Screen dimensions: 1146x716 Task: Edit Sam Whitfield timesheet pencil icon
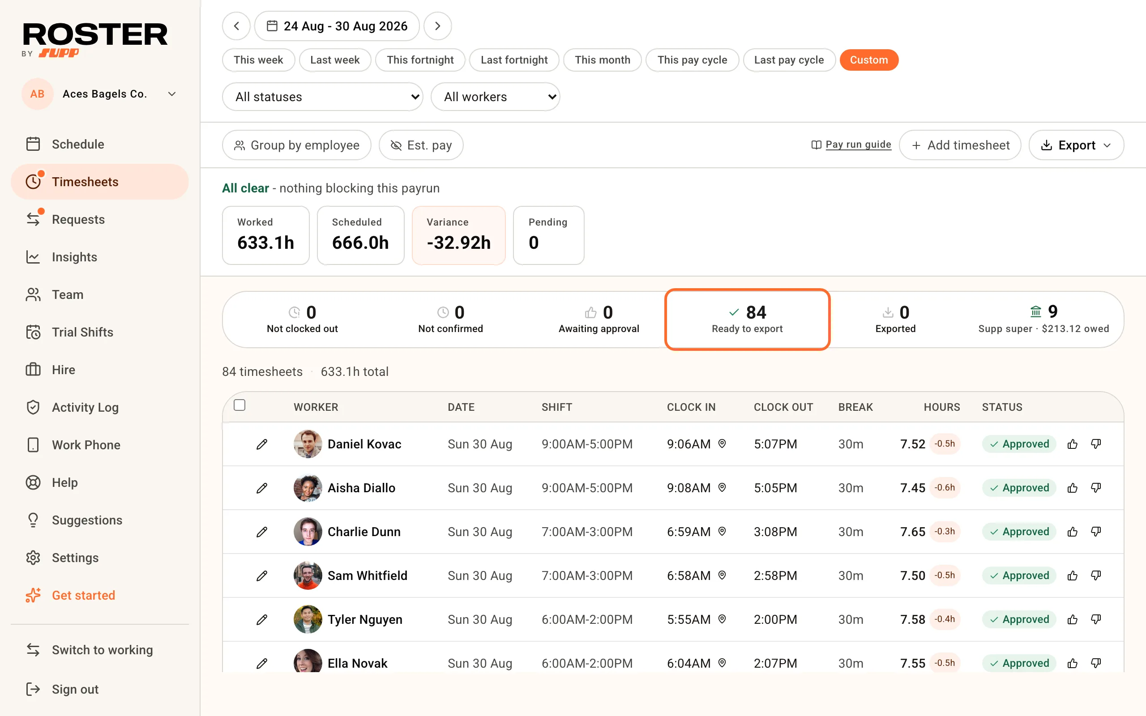click(262, 576)
